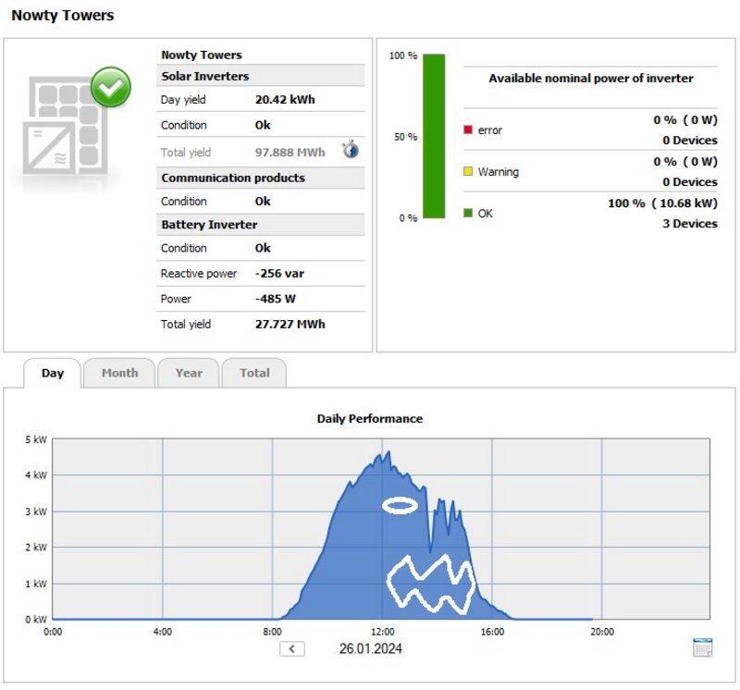Click the red error legend swatch
Screen dimensions: 740x690
[x=468, y=129]
